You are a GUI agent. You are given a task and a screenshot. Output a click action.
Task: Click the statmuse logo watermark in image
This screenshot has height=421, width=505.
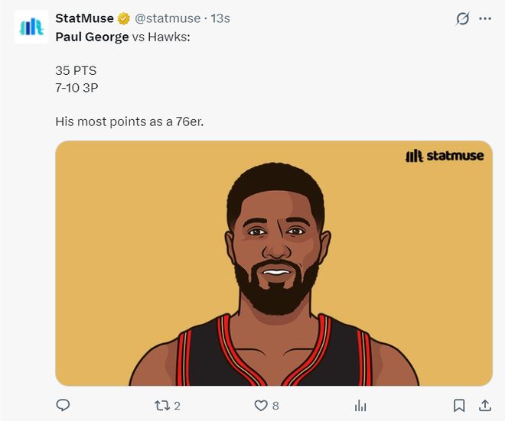pos(444,156)
